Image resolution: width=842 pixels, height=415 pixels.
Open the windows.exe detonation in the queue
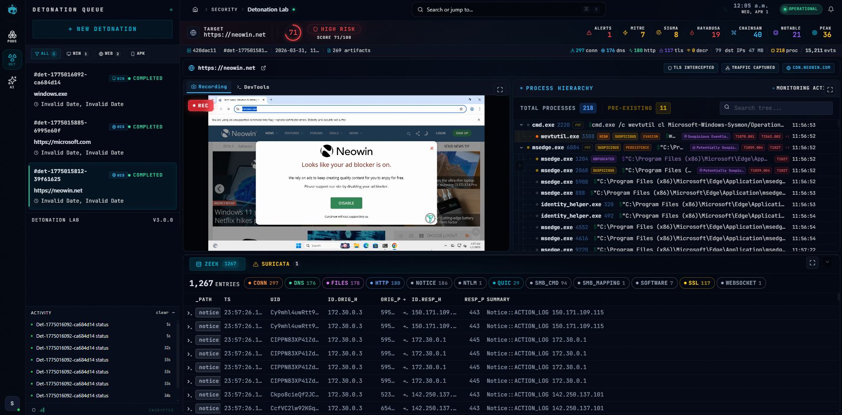click(x=102, y=90)
